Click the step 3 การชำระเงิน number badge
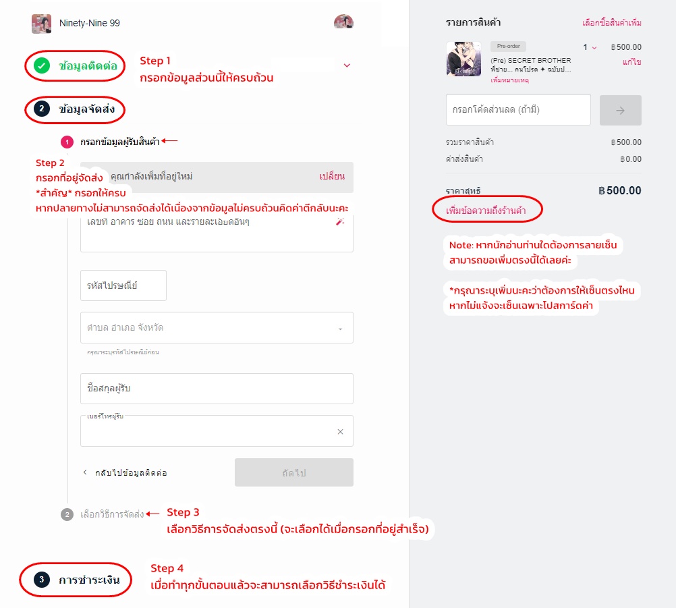676x608 pixels. (x=42, y=580)
